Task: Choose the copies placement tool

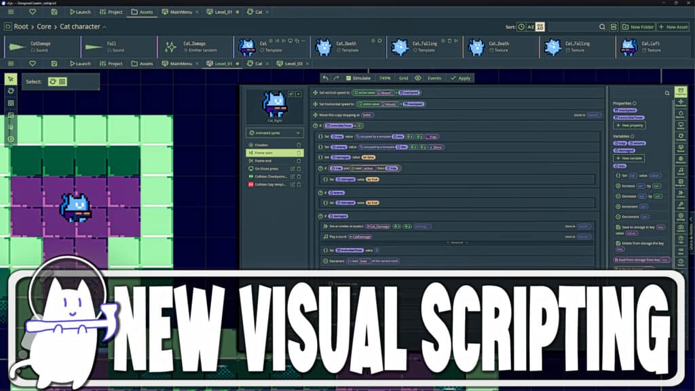Action: pos(11,91)
